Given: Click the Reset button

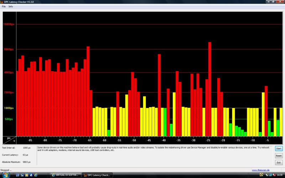Looking at the screenshot, I should tap(279, 156).
